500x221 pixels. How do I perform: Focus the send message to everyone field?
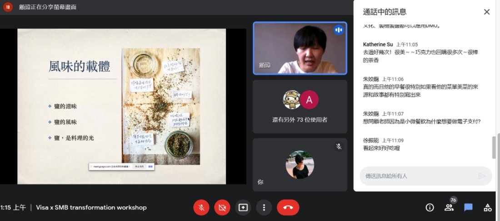click(x=418, y=176)
